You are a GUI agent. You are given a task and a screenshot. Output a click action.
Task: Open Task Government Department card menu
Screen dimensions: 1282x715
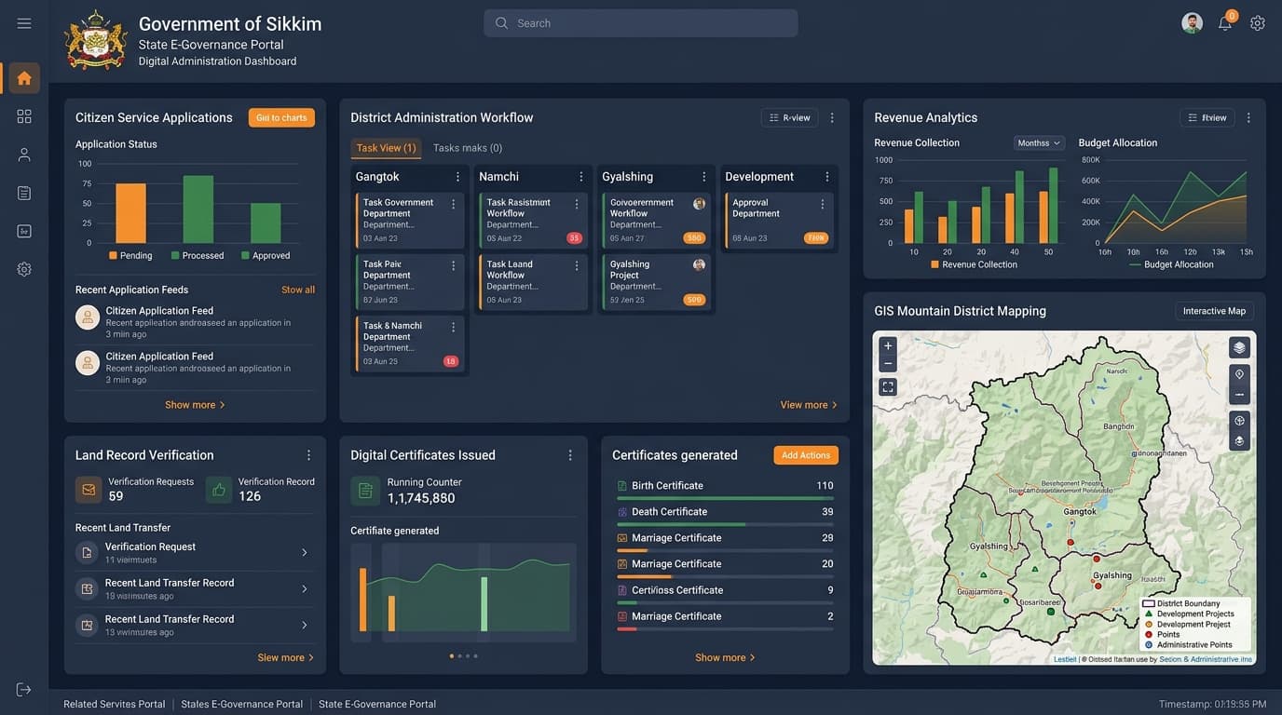pyautogui.click(x=454, y=204)
